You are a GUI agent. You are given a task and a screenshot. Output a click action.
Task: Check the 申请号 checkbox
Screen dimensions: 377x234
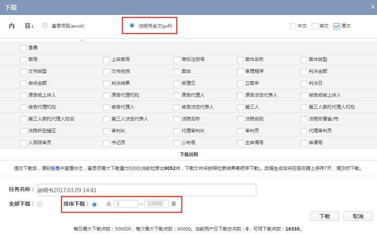304,143
